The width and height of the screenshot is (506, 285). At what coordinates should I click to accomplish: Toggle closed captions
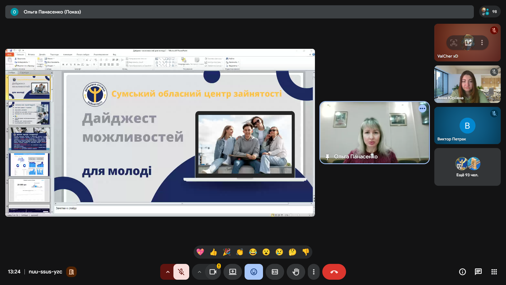coord(275,272)
